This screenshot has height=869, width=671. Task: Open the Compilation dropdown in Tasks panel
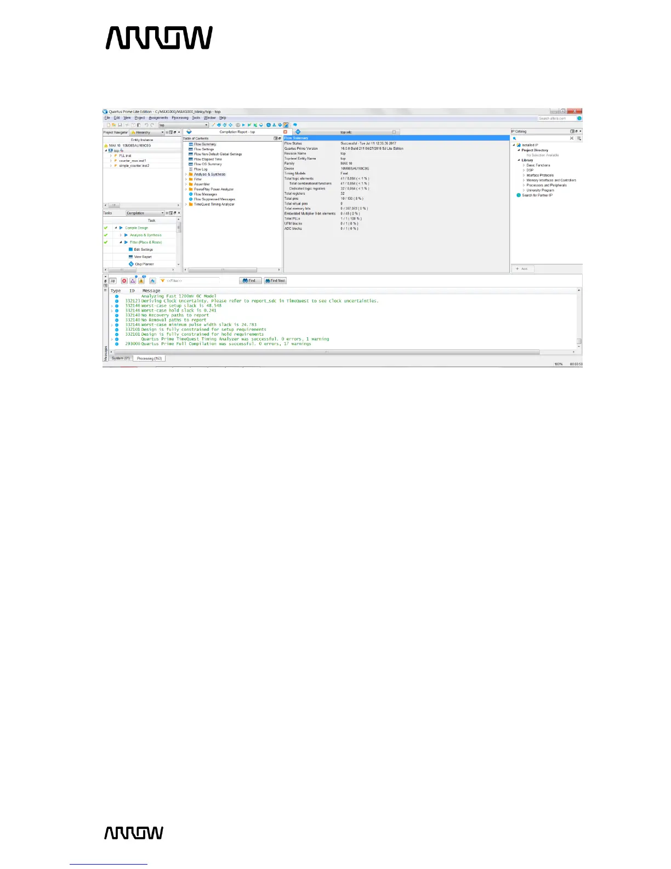pyautogui.click(x=145, y=213)
